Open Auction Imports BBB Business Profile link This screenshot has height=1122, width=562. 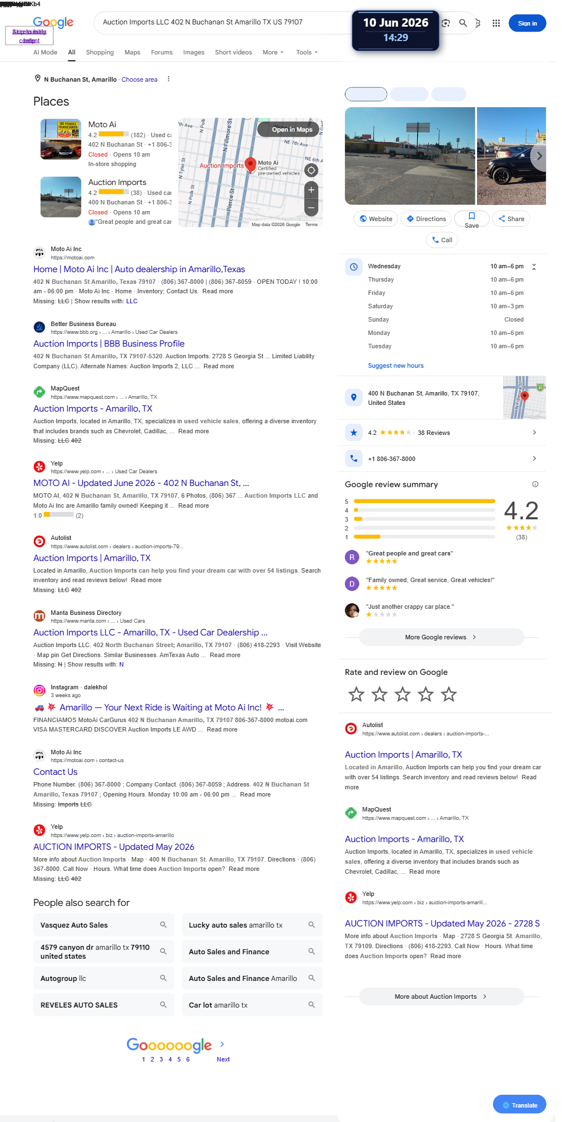[x=109, y=344]
